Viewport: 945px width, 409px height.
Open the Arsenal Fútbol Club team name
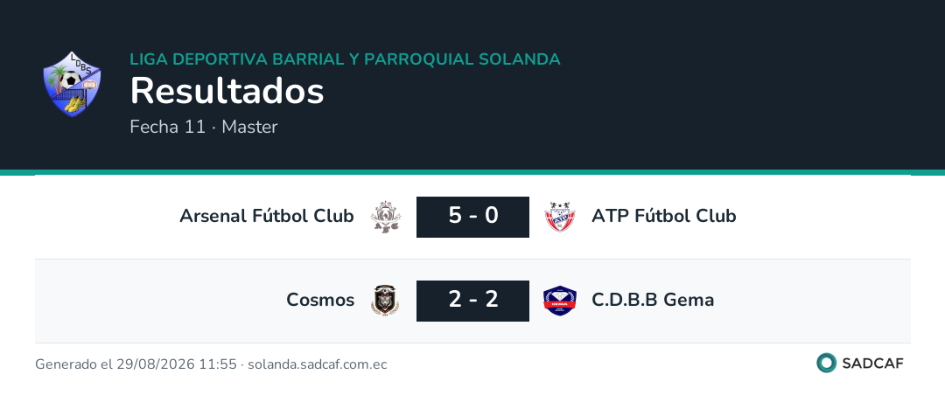266,216
